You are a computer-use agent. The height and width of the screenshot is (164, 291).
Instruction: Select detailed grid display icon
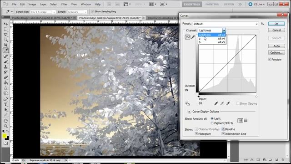click(246, 121)
